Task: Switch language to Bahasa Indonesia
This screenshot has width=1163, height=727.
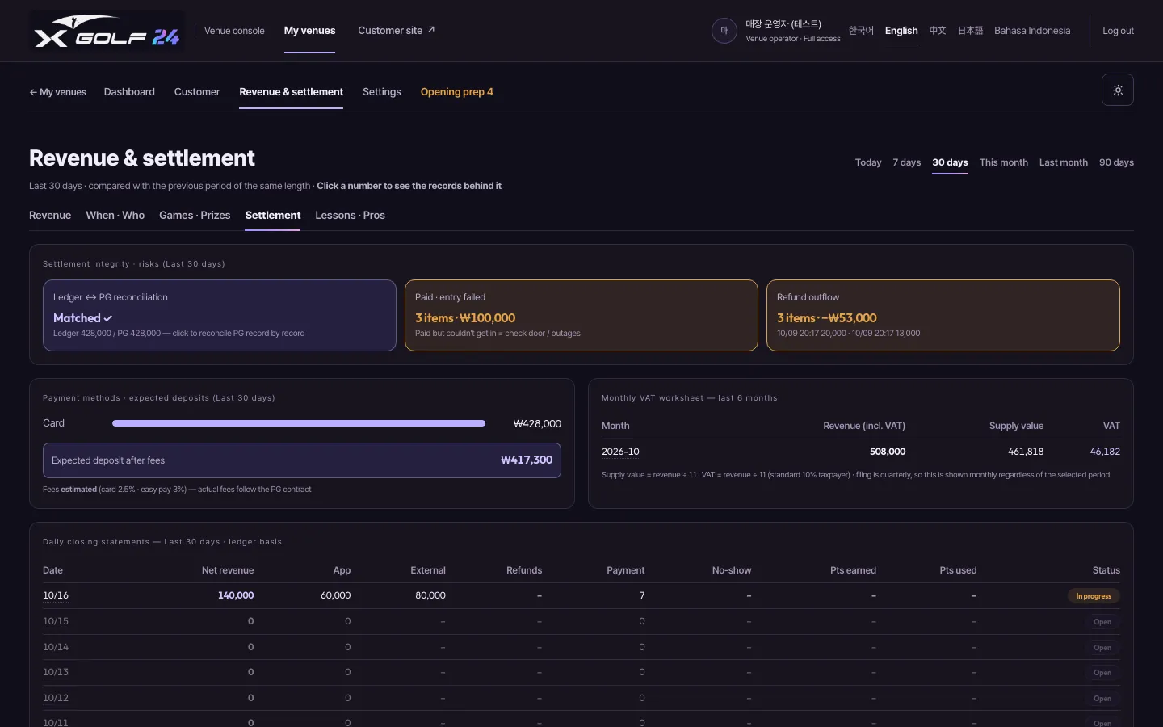Action: (x=1032, y=31)
